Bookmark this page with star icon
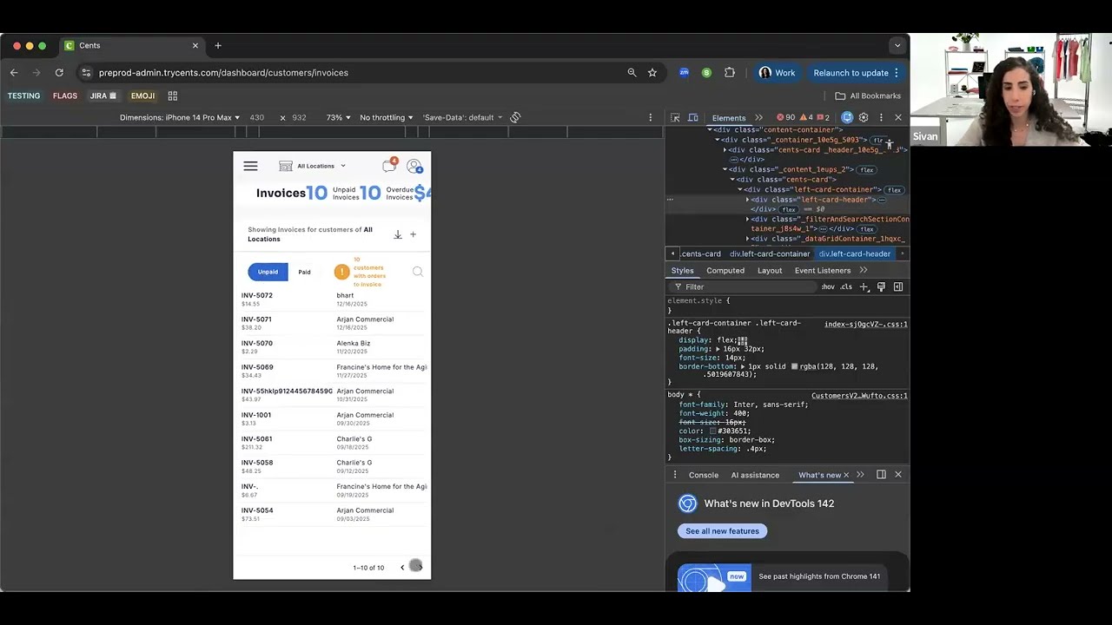This screenshot has height=625, width=1112. pyautogui.click(x=652, y=73)
